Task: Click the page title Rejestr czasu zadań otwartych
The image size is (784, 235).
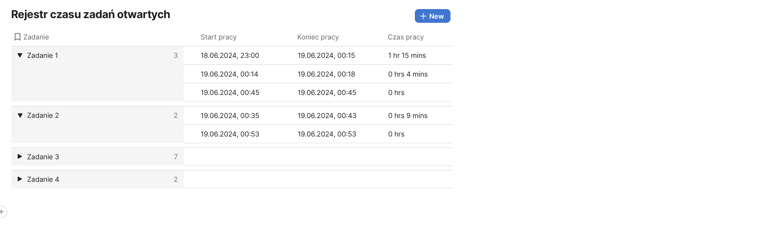Action: (90, 14)
